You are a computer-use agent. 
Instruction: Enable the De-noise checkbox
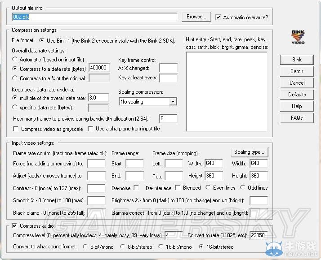136,187
